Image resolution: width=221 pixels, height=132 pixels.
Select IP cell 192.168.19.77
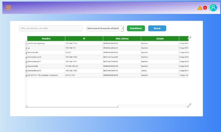click(84, 61)
